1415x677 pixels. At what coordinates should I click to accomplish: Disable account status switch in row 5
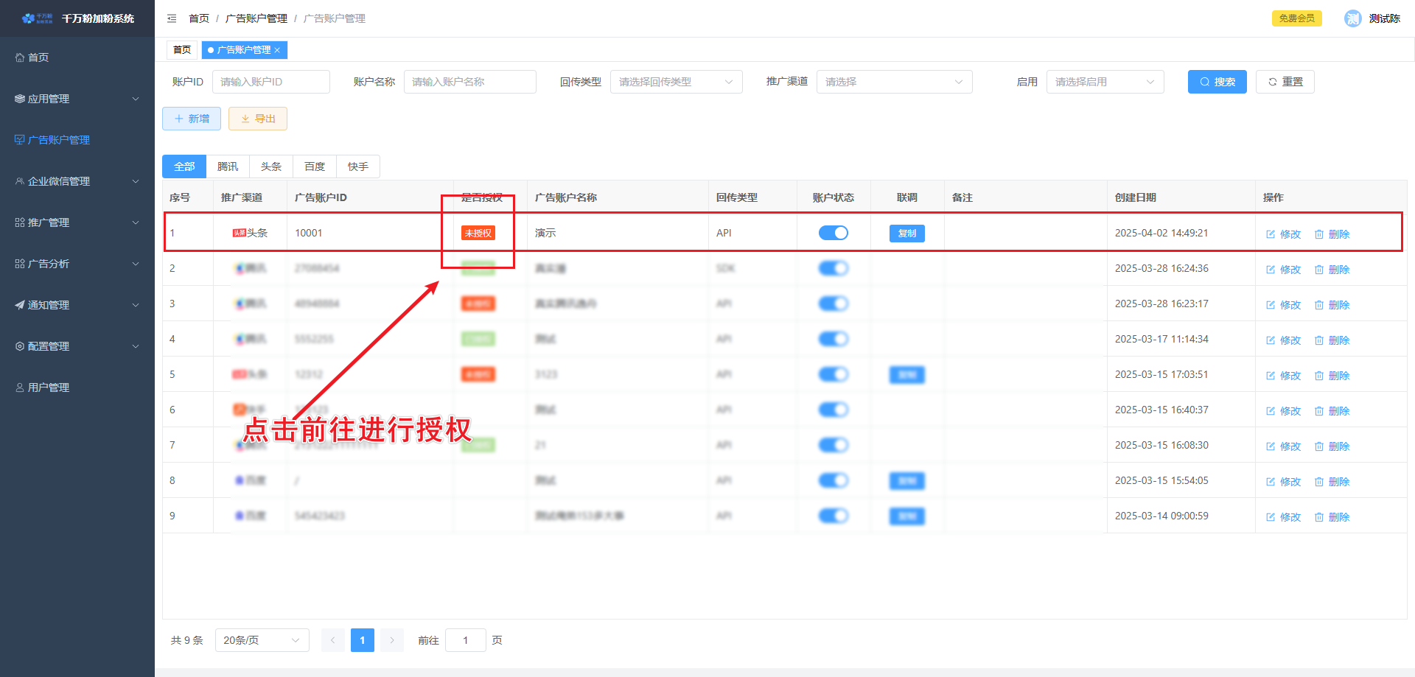(833, 374)
